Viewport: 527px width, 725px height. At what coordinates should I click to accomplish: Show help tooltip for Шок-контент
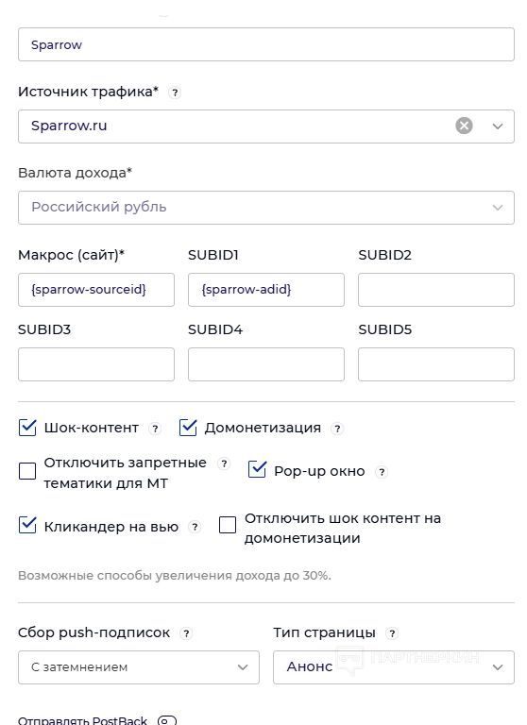155,429
